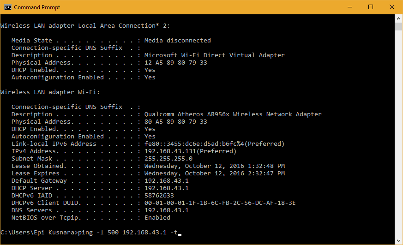Click the "Command Prompt" title bar text
403x245 pixels.
[x=37, y=7]
